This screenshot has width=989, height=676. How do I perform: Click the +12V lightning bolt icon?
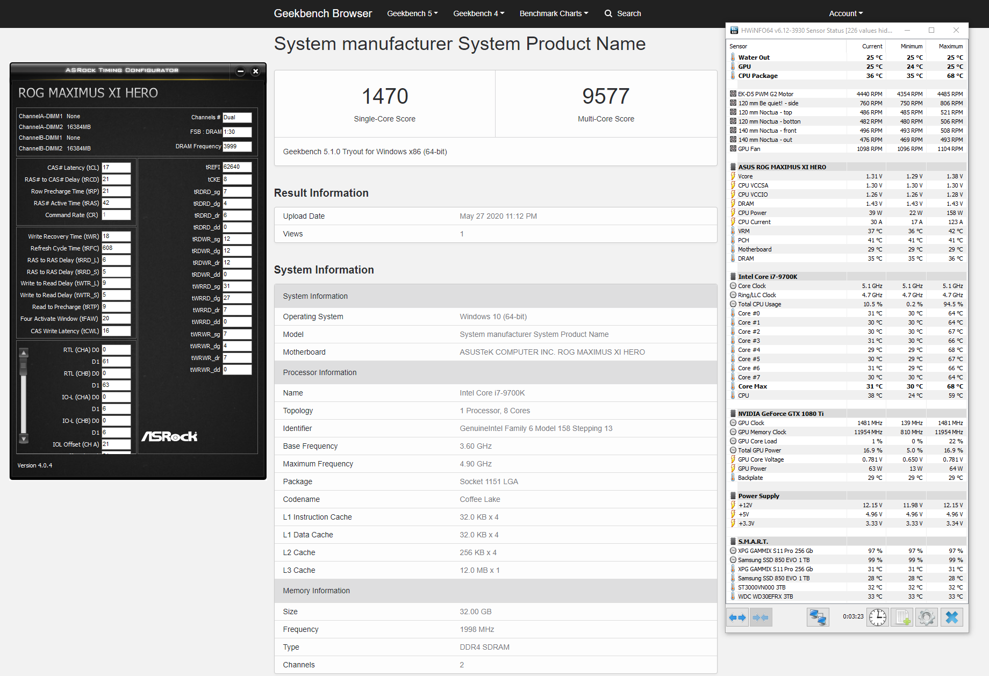(x=733, y=505)
